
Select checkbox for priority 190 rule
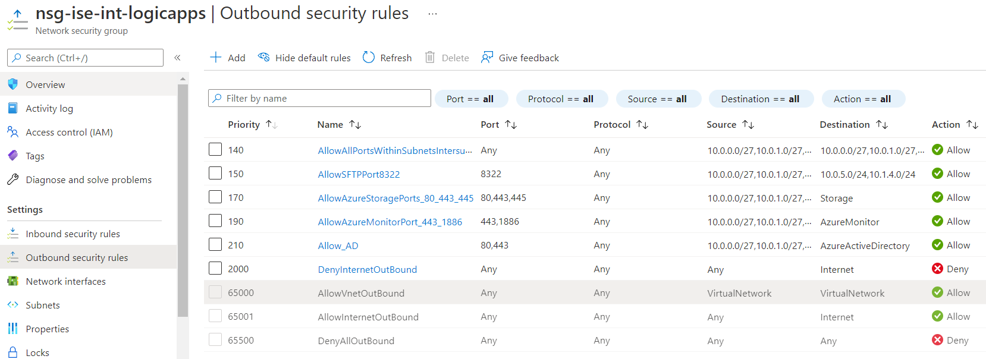tap(215, 221)
